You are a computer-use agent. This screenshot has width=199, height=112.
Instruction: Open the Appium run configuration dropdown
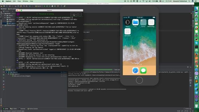tap(39, 6)
